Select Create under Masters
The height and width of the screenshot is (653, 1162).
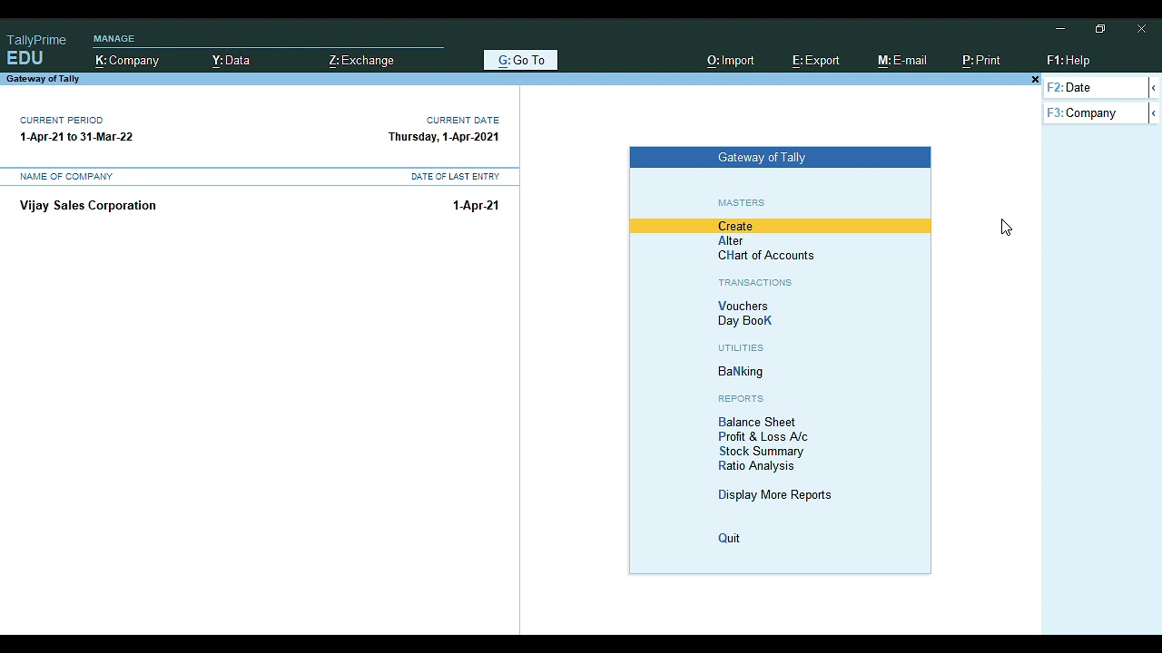[x=780, y=226]
